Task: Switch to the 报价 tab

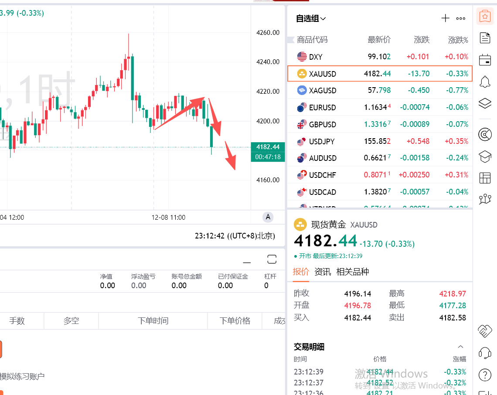Action: [x=300, y=272]
